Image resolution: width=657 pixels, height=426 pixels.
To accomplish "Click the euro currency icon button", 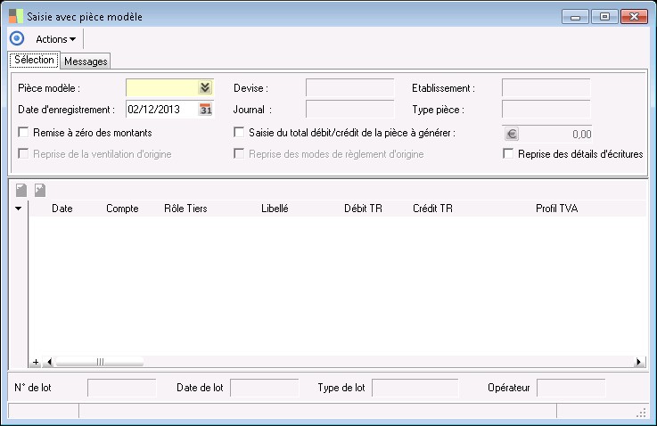I will pos(512,134).
